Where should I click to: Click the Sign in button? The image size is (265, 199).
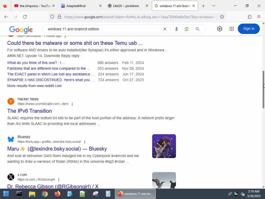coord(249,29)
